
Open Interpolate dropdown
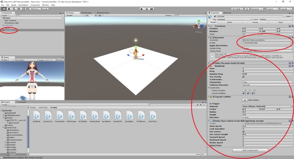[x=267, y=82]
